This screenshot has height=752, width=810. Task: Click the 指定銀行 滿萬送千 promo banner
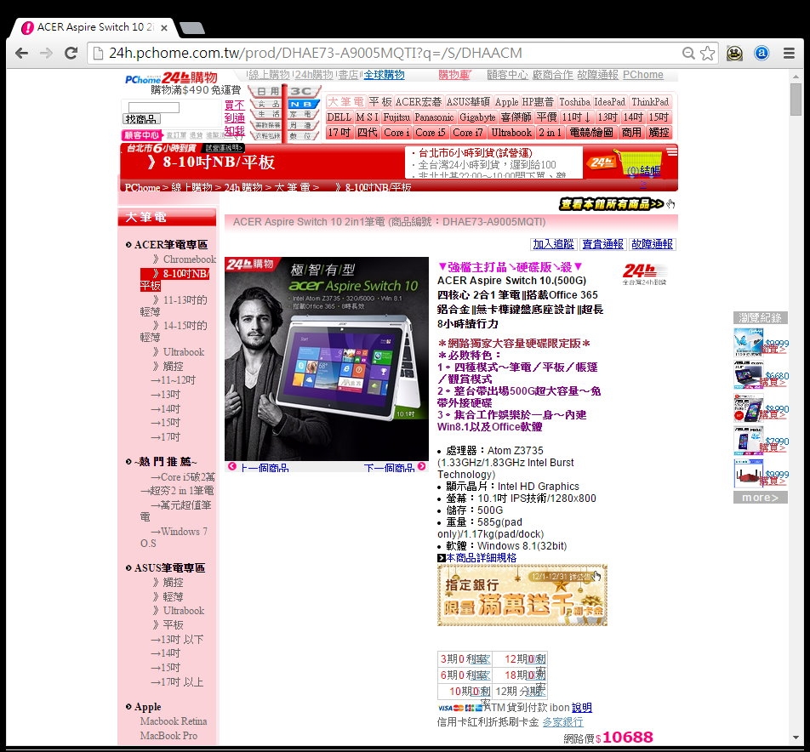[522, 595]
